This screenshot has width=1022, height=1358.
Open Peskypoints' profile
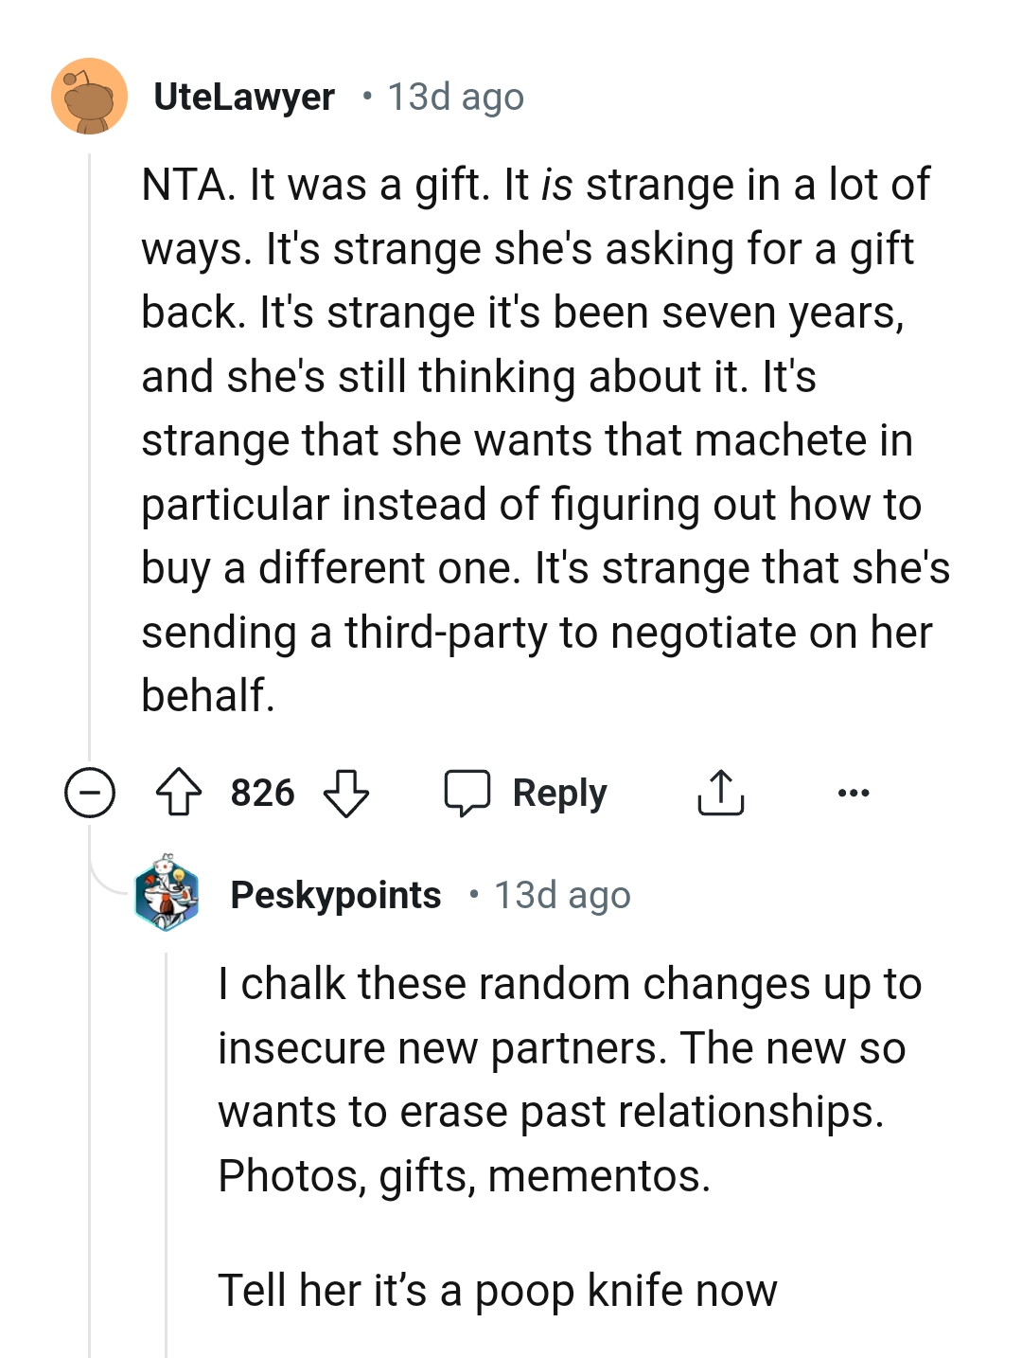coord(336,894)
